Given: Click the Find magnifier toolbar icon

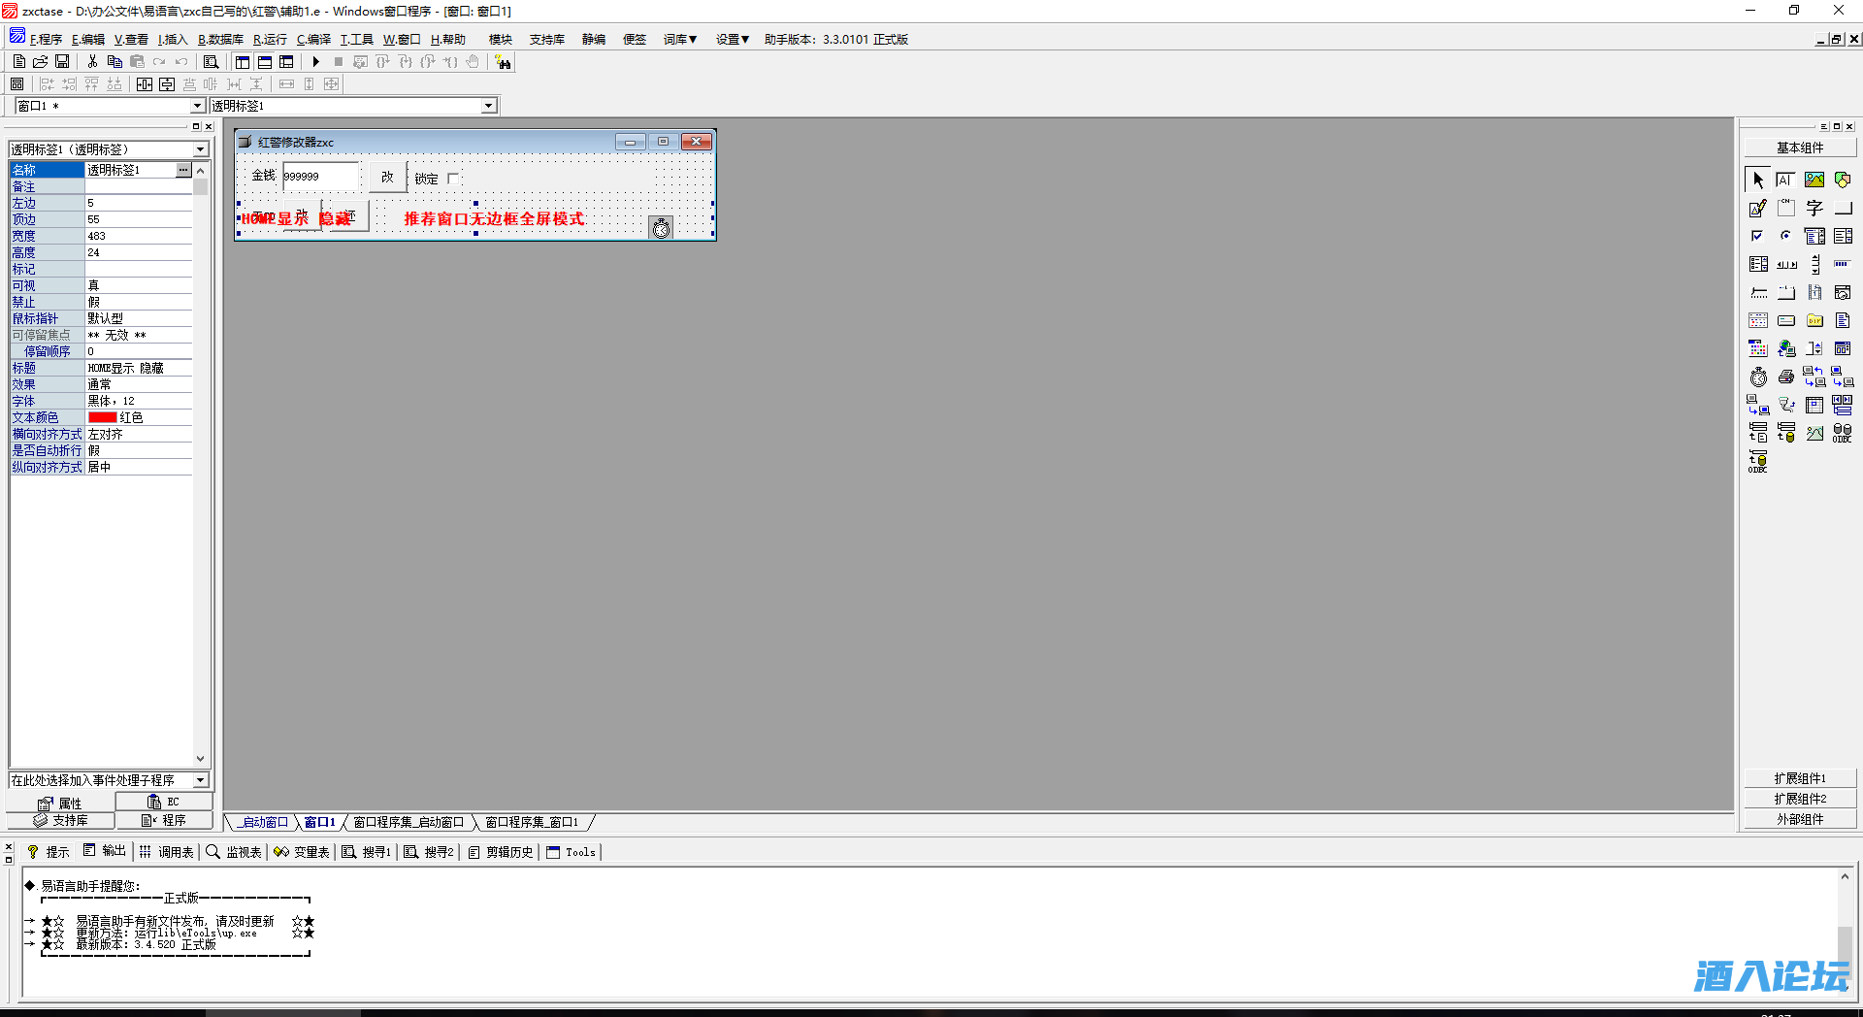Looking at the screenshot, I should point(211,61).
